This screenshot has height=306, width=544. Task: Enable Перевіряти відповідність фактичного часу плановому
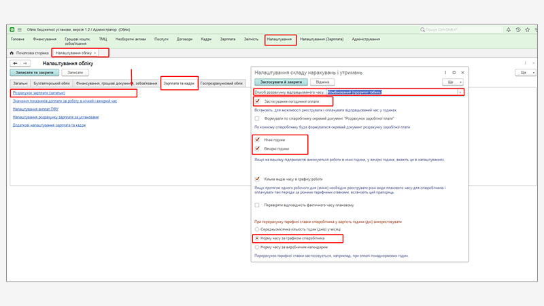[x=256, y=205]
